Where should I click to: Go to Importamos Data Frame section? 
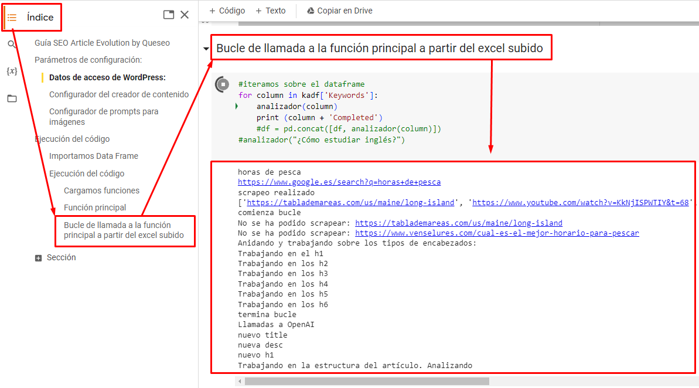(94, 156)
